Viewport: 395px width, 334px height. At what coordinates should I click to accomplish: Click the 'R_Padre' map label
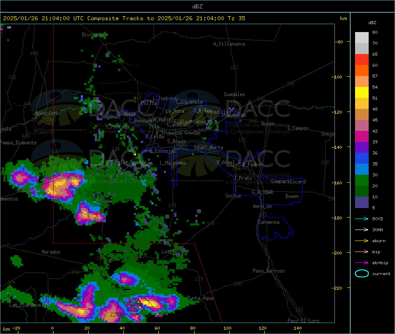coord(251,165)
